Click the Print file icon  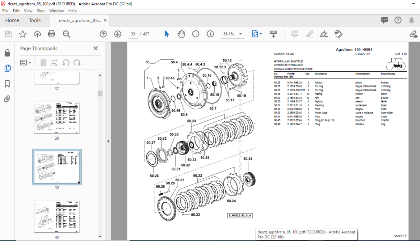click(x=51, y=34)
